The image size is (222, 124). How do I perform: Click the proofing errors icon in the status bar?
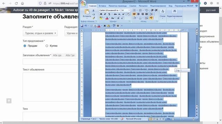pos(122,119)
